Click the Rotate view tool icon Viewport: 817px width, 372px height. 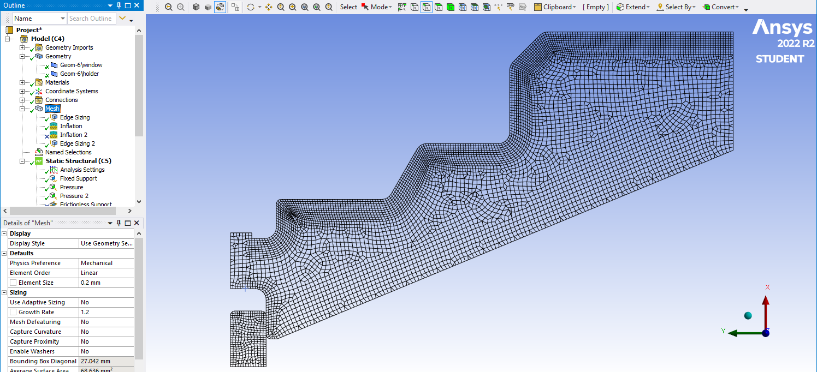click(x=251, y=7)
